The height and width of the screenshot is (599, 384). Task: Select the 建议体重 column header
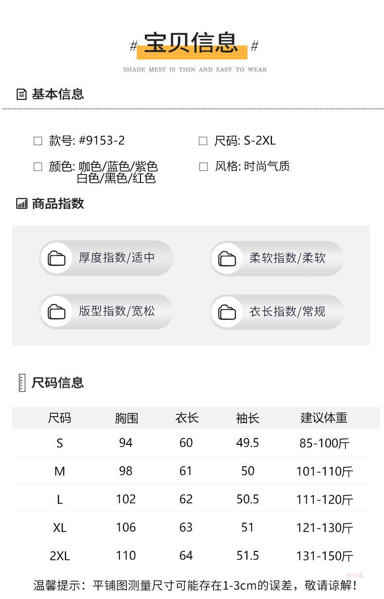(324, 418)
